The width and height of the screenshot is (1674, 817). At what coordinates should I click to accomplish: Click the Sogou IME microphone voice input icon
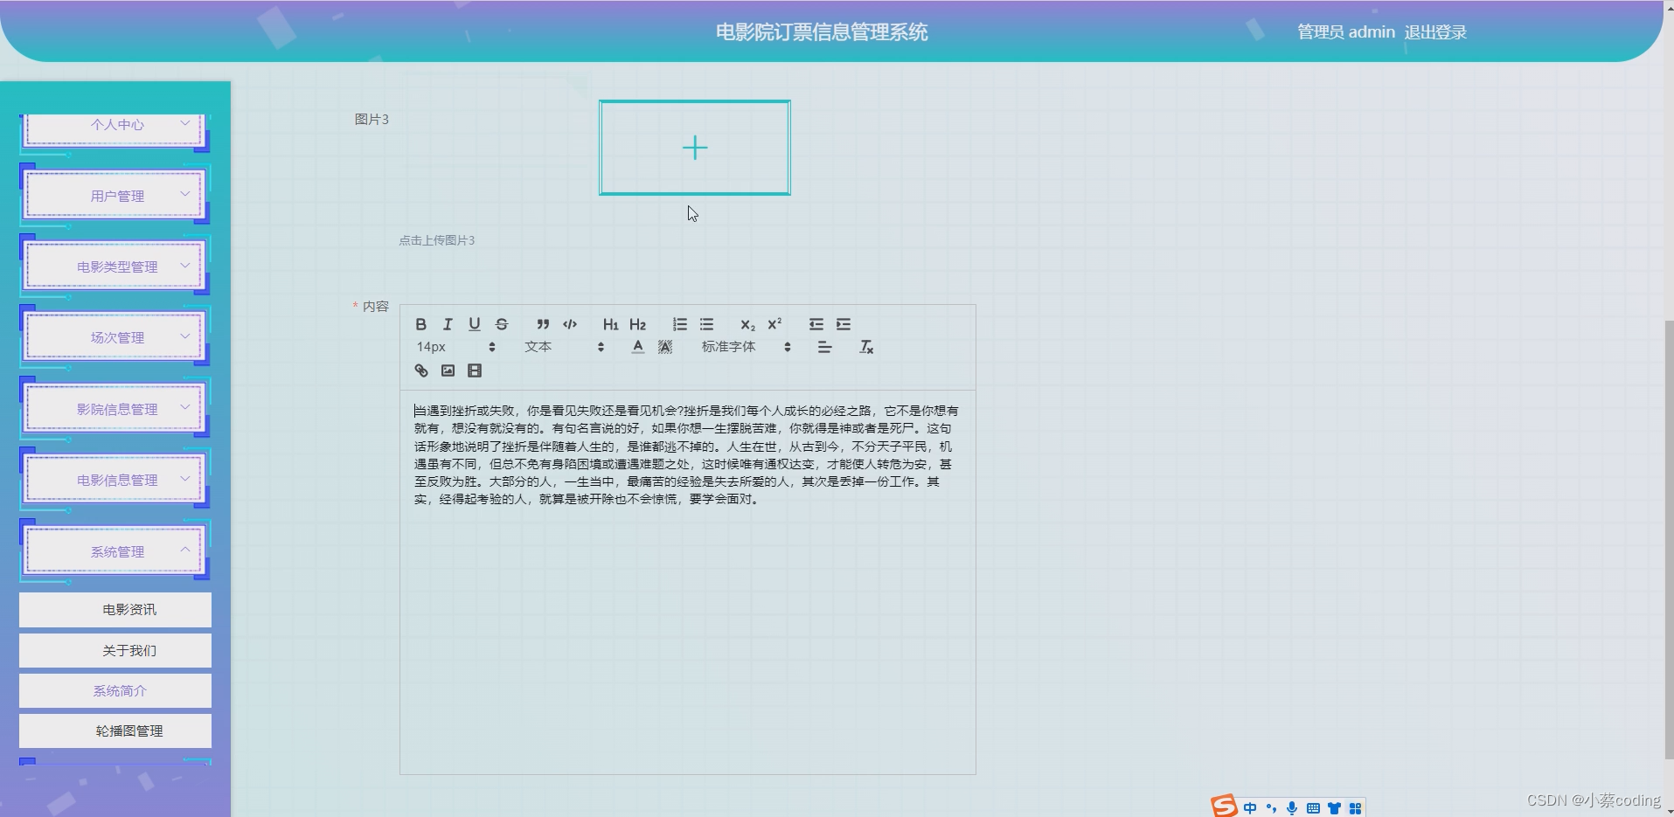pos(1292,808)
